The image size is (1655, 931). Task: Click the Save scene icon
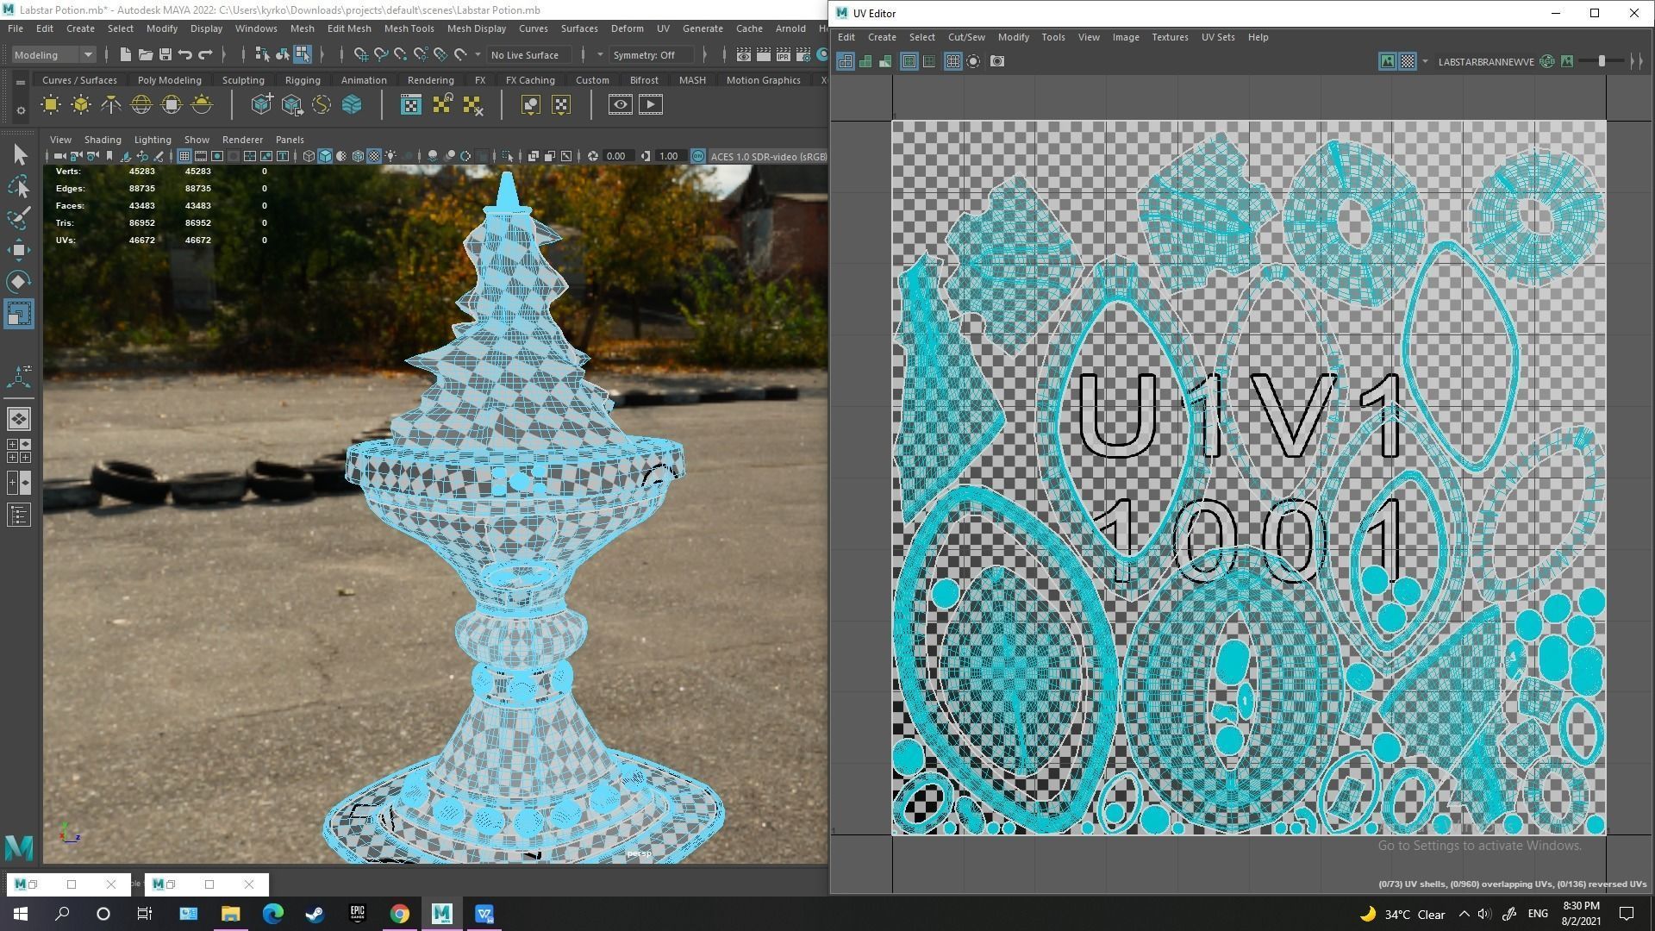click(165, 55)
